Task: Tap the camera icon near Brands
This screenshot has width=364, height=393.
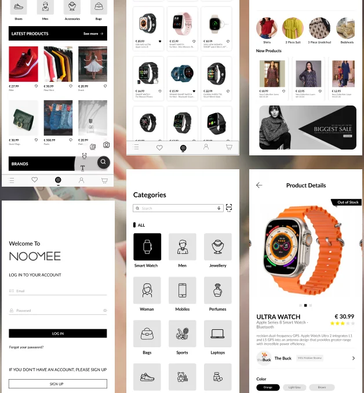Action: 106,144
